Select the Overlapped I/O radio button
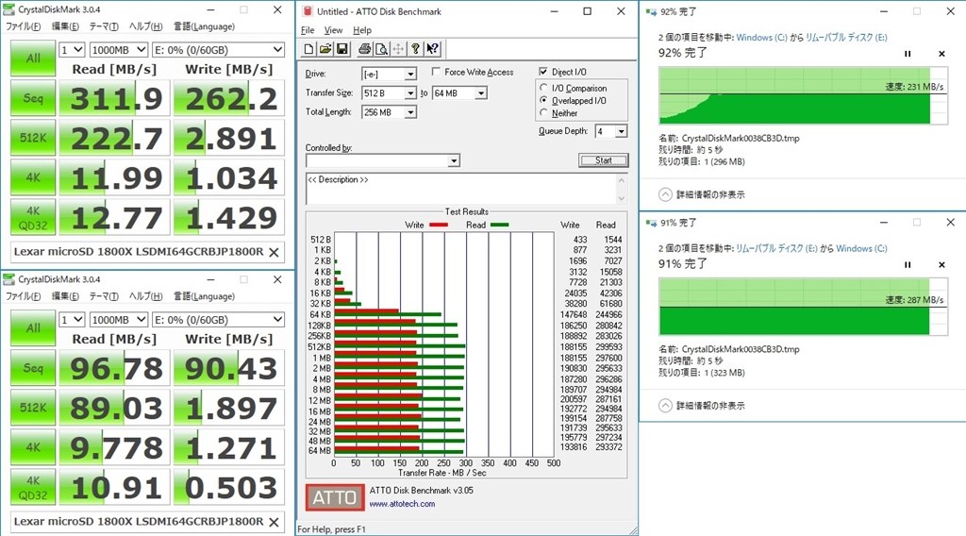 point(543,100)
